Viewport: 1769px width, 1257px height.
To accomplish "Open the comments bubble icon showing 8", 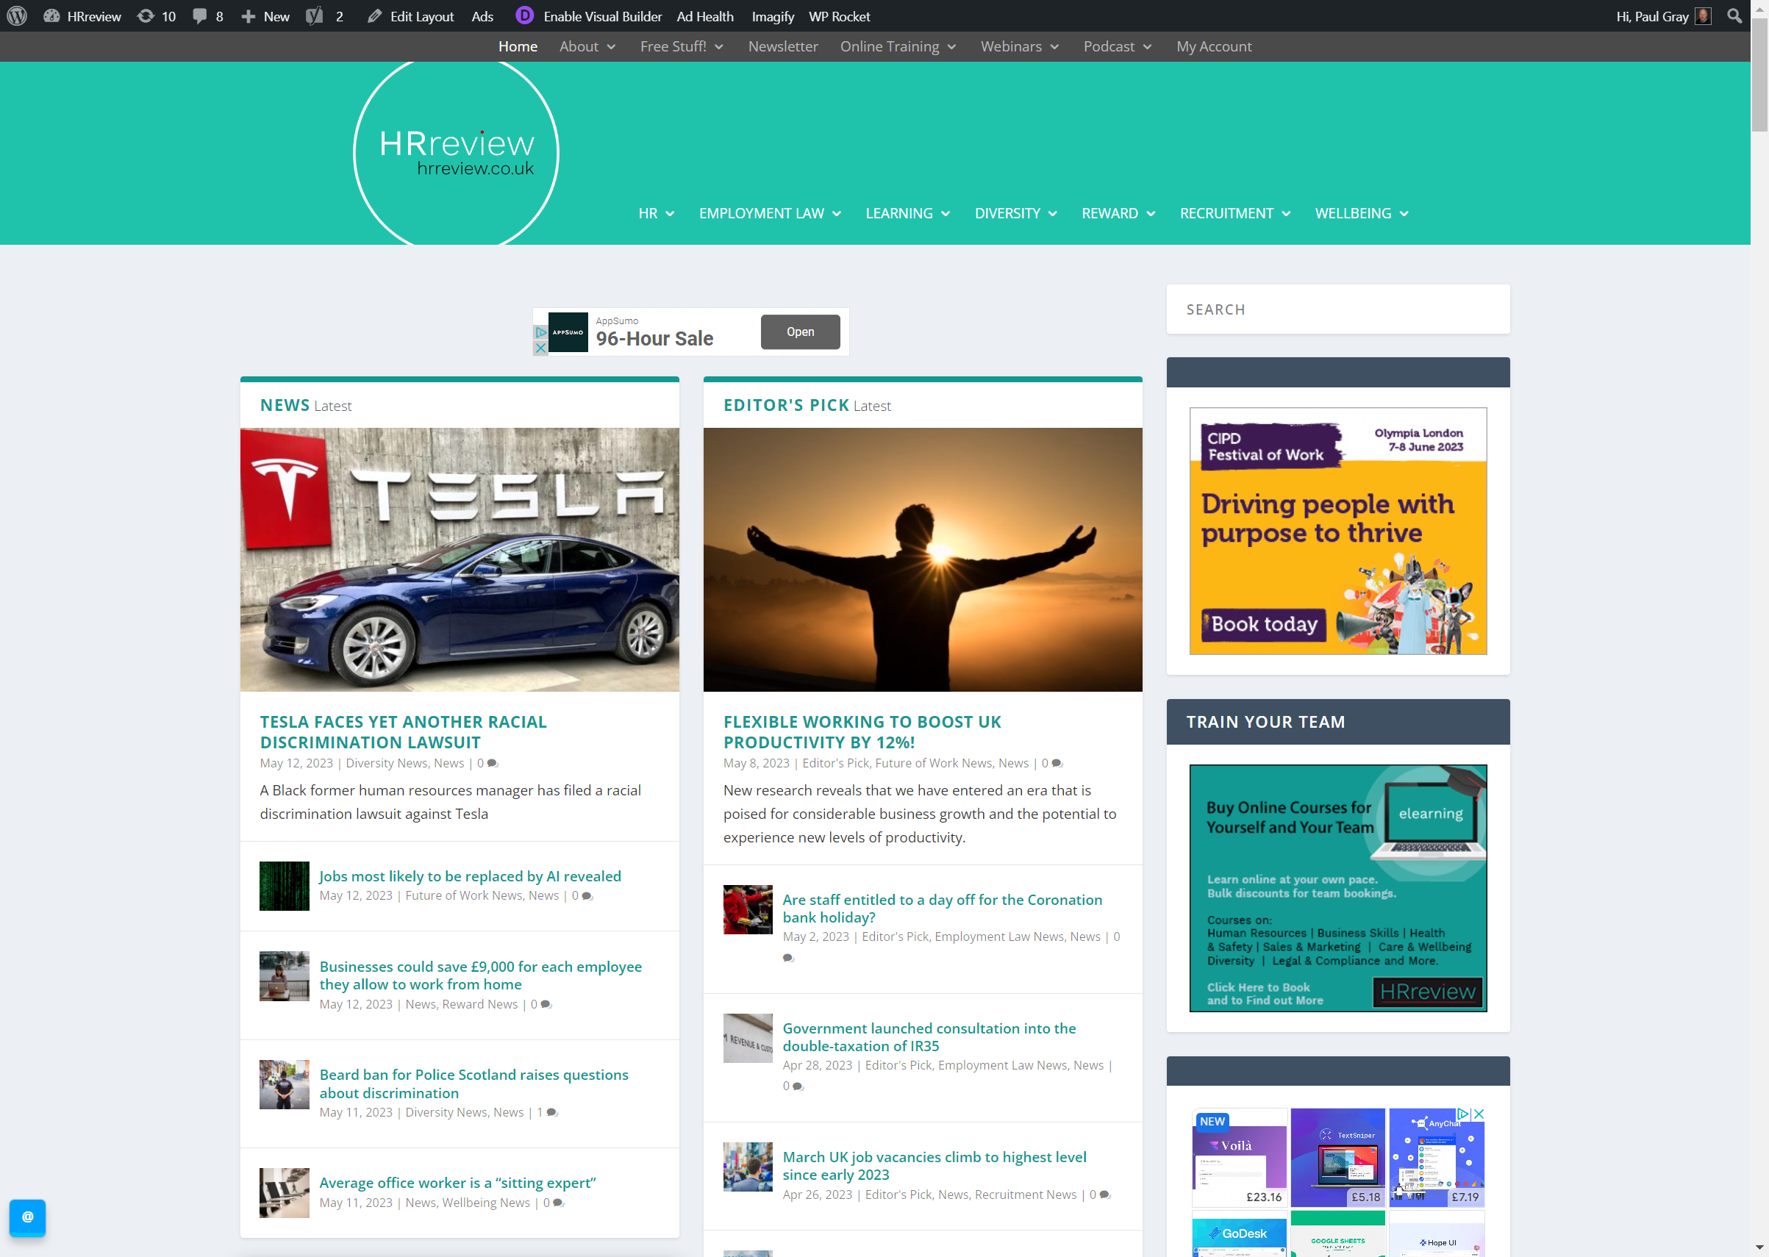I will (x=200, y=15).
